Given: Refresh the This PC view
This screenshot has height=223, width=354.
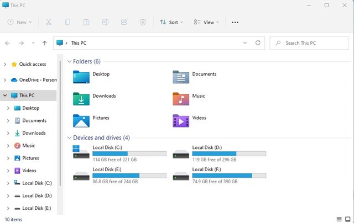Looking at the screenshot, I should click(x=258, y=43).
